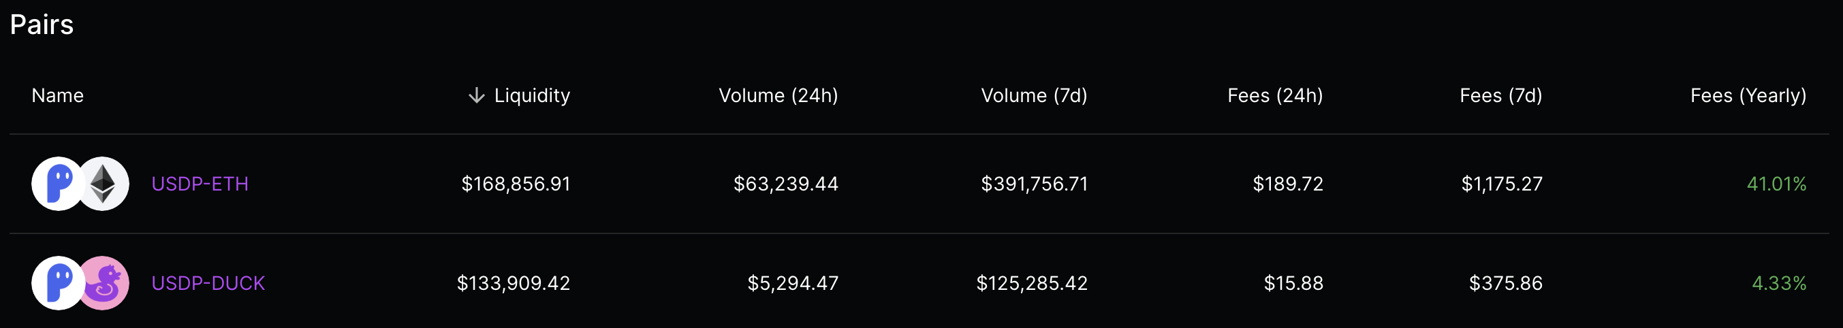Sort by Fees (24h) column header
The image size is (1843, 328).
click(1275, 96)
